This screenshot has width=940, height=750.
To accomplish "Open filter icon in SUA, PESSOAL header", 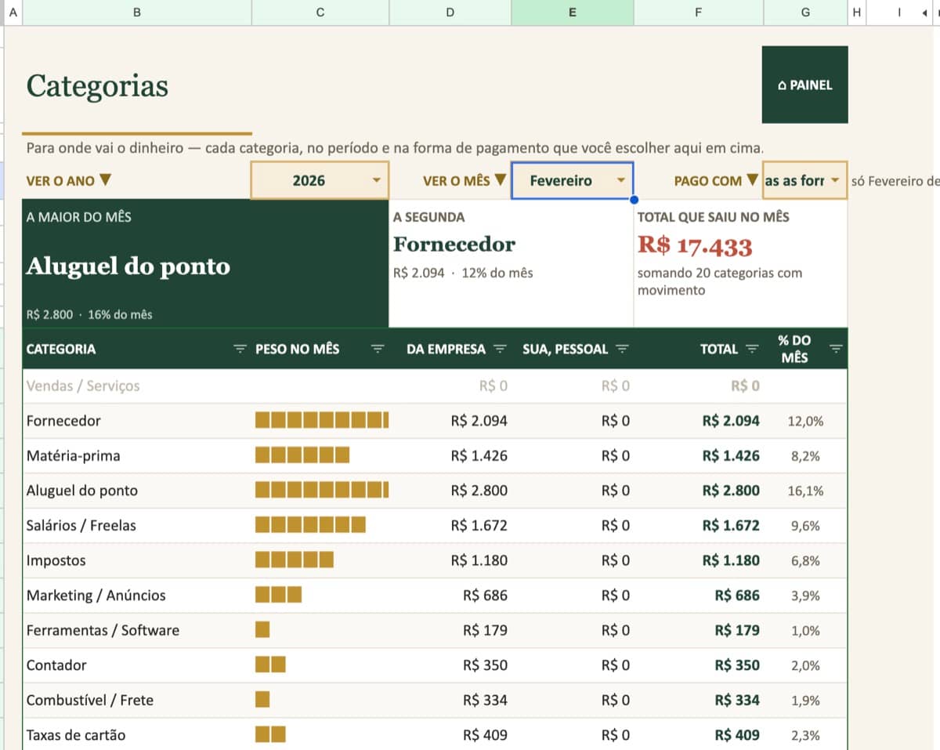I will (x=622, y=349).
